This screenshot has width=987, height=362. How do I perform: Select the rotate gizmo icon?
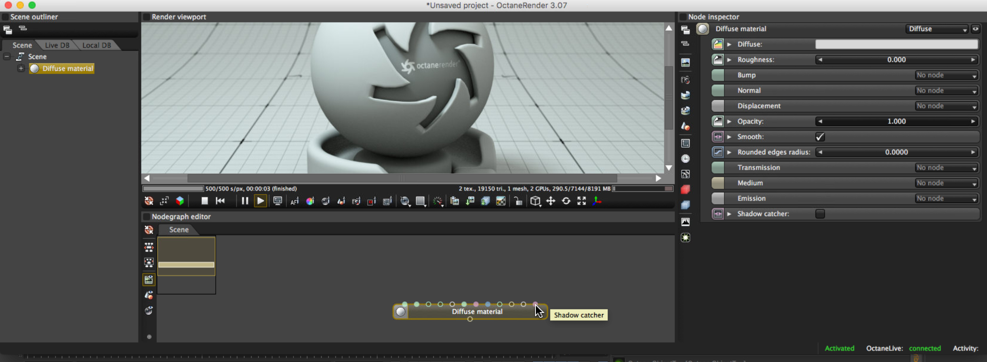pyautogui.click(x=566, y=201)
